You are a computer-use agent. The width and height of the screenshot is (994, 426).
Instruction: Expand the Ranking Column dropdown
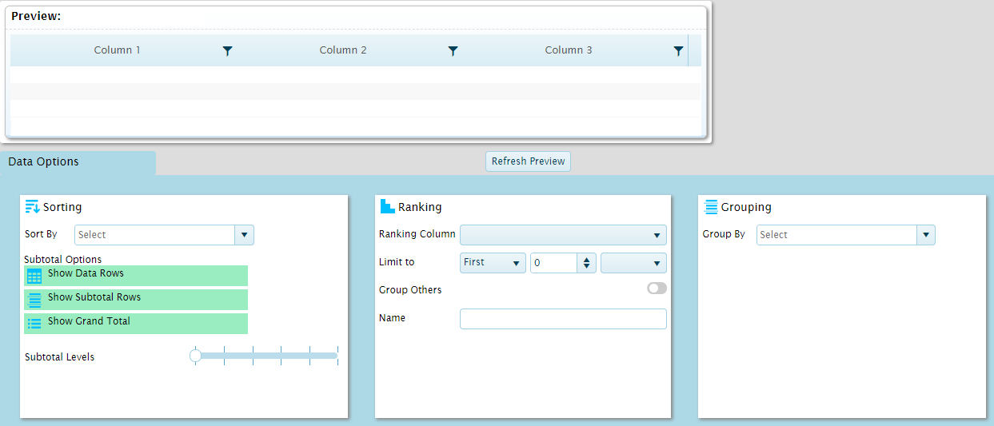[563, 235]
